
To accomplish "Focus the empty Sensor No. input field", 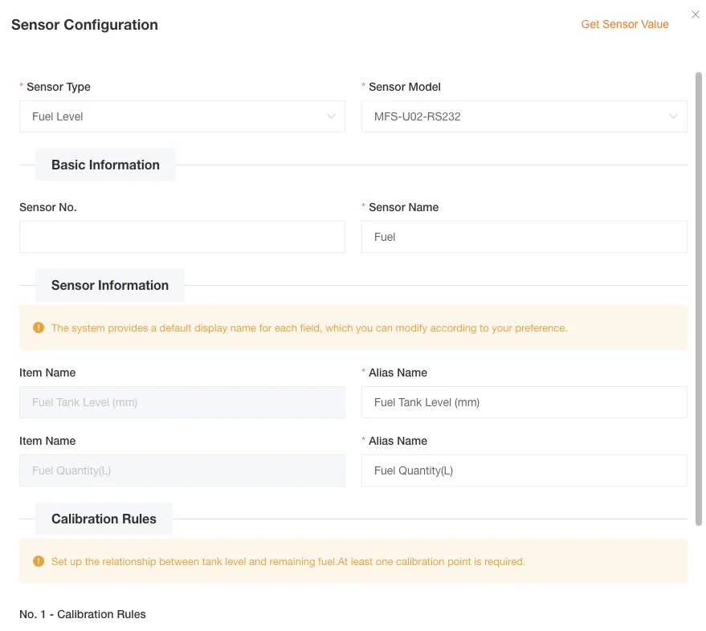I will (x=182, y=237).
